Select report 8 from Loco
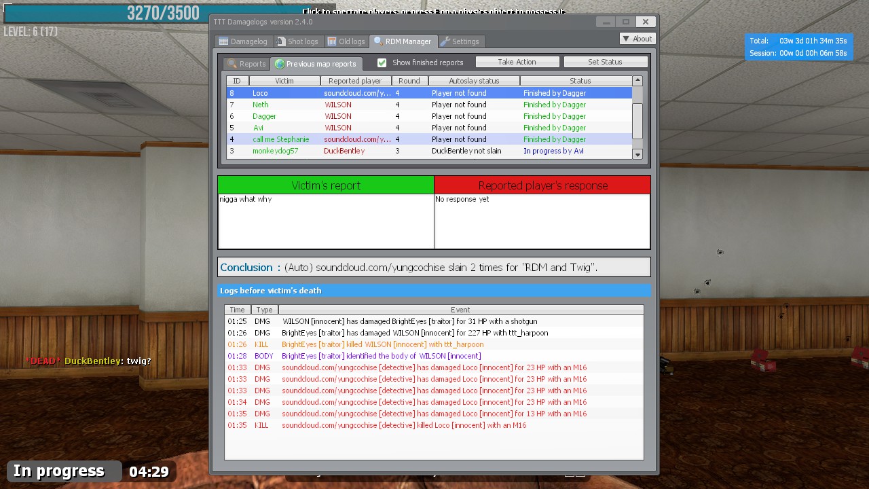869x489 pixels. 429,93
